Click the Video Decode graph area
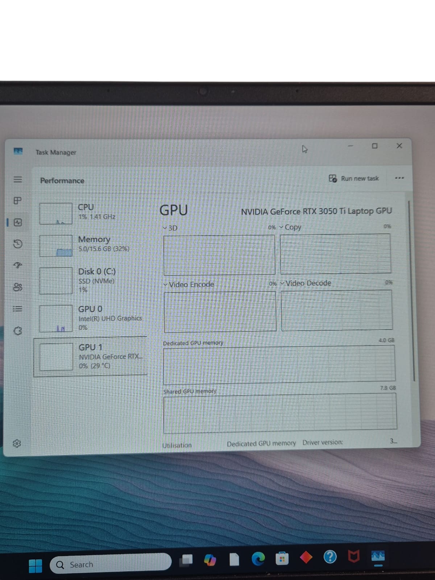The height and width of the screenshot is (580, 435). click(x=337, y=310)
